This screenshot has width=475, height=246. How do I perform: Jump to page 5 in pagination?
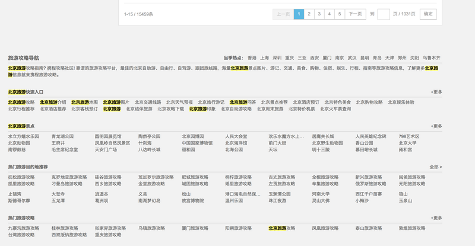[340, 14]
